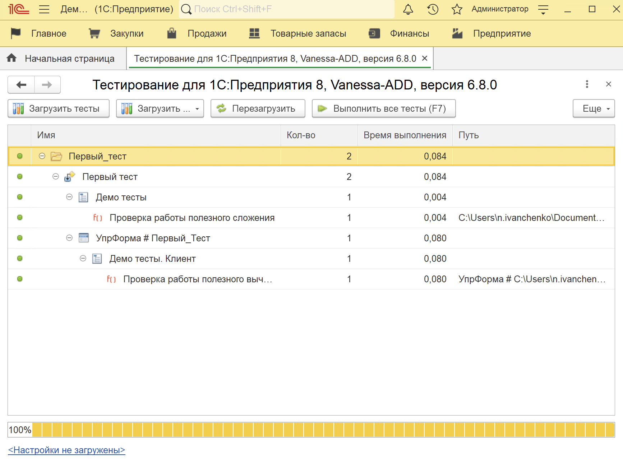This screenshot has width=623, height=459.
Task: Open the Закупки section
Action: click(116, 33)
